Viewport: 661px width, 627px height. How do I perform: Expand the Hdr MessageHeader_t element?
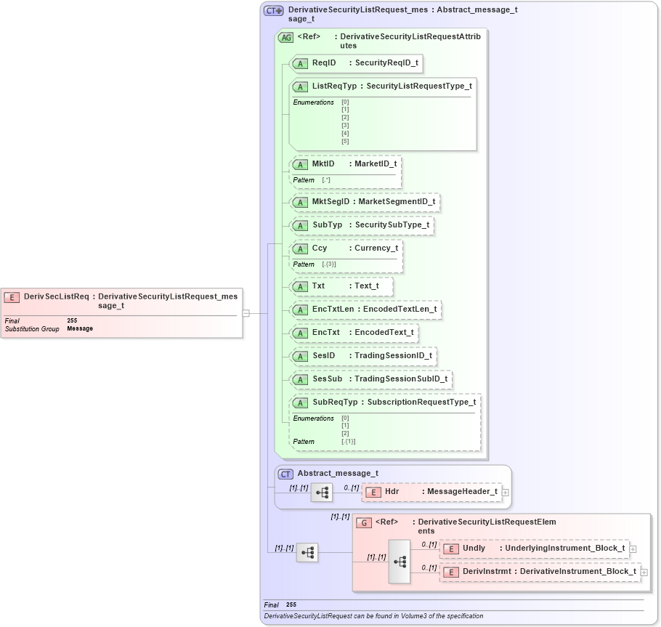(x=506, y=491)
